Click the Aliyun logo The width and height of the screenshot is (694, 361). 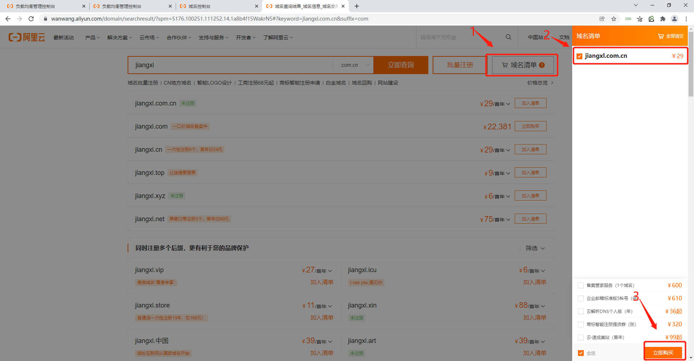point(27,37)
